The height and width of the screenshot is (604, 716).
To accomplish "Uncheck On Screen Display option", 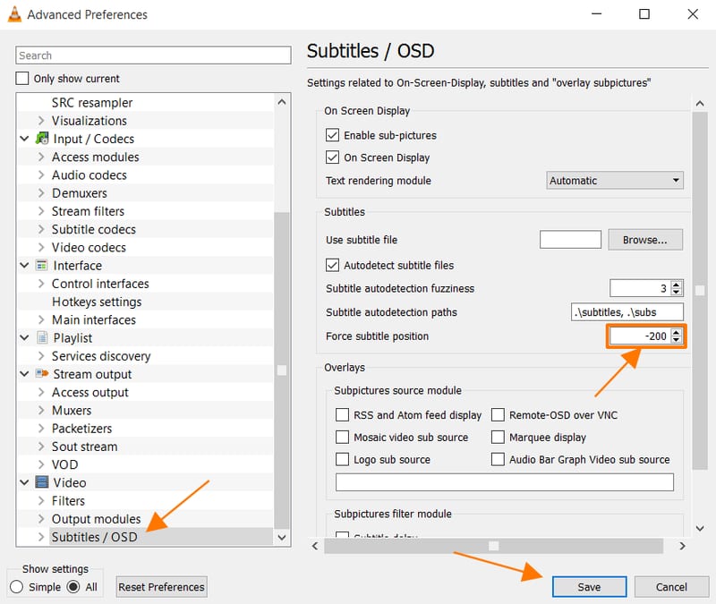I will [x=332, y=157].
